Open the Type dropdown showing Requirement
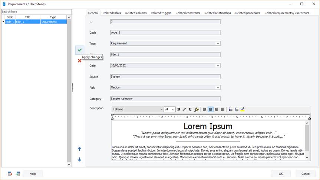The width and height of the screenshot is (320, 180). click(x=218, y=44)
